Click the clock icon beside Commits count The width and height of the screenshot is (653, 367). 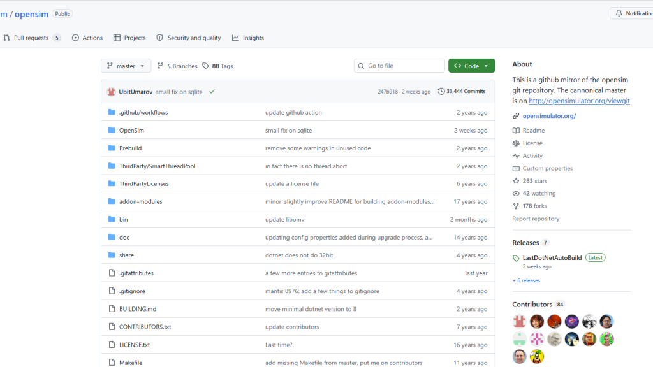(441, 91)
